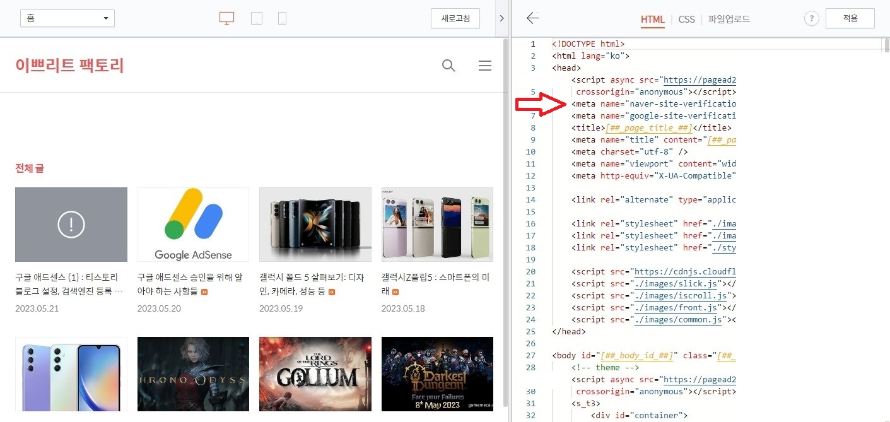Open the blog search magnifier icon

(448, 66)
